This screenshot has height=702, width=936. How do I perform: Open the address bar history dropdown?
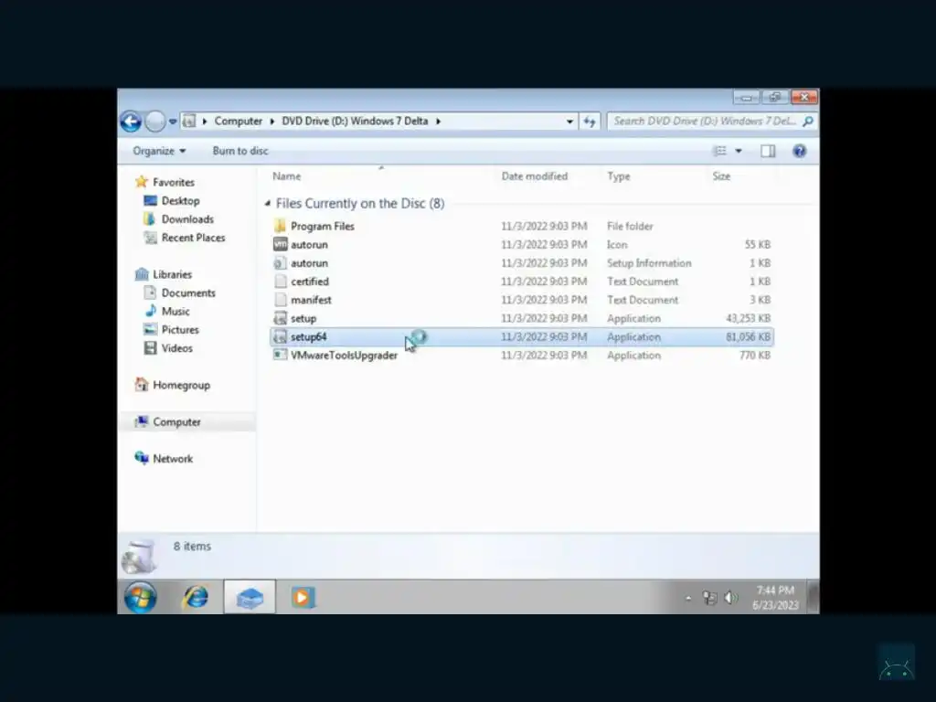(569, 122)
